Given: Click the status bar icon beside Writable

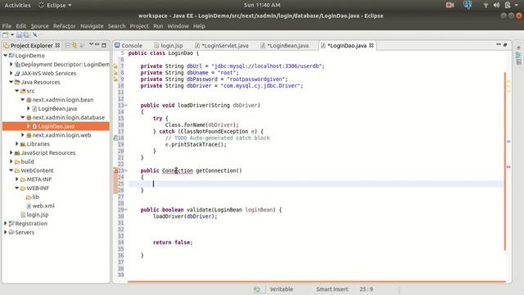Looking at the screenshot, I should tap(256, 289).
